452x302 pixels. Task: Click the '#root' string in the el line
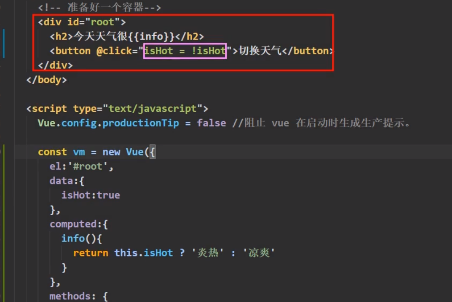click(x=87, y=167)
